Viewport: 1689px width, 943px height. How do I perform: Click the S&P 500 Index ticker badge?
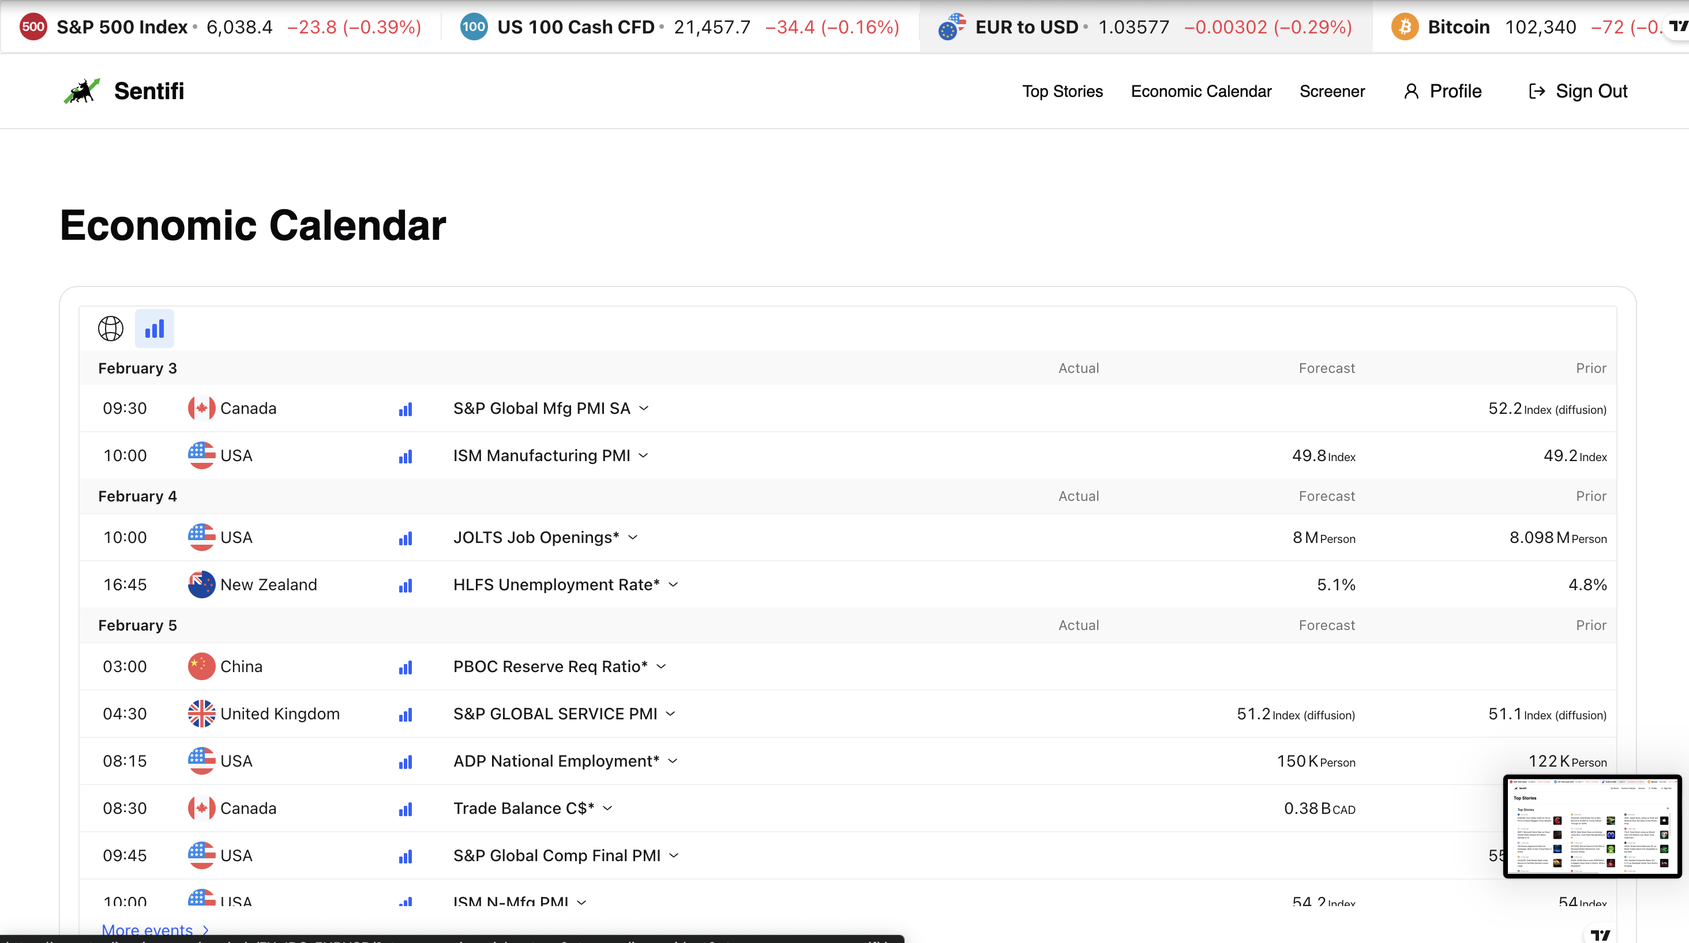33,27
